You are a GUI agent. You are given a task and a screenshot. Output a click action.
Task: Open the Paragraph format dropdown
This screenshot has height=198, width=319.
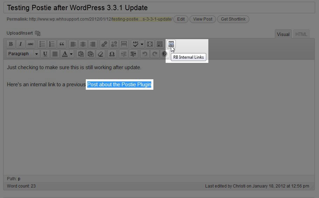coord(23,54)
